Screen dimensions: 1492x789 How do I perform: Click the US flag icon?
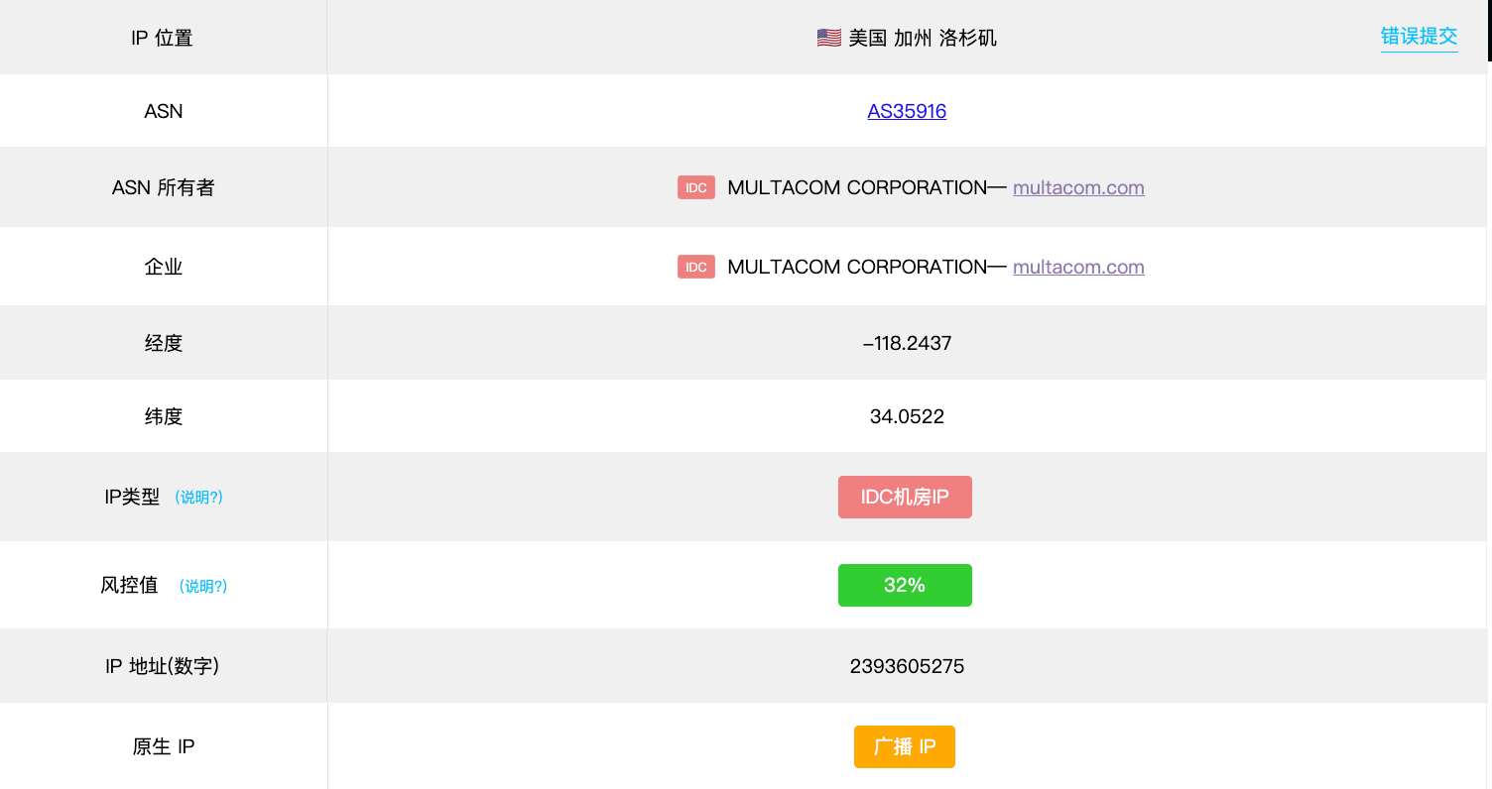[828, 38]
